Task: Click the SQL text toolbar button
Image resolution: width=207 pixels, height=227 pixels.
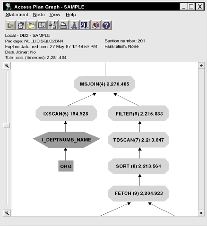Action: point(85,25)
